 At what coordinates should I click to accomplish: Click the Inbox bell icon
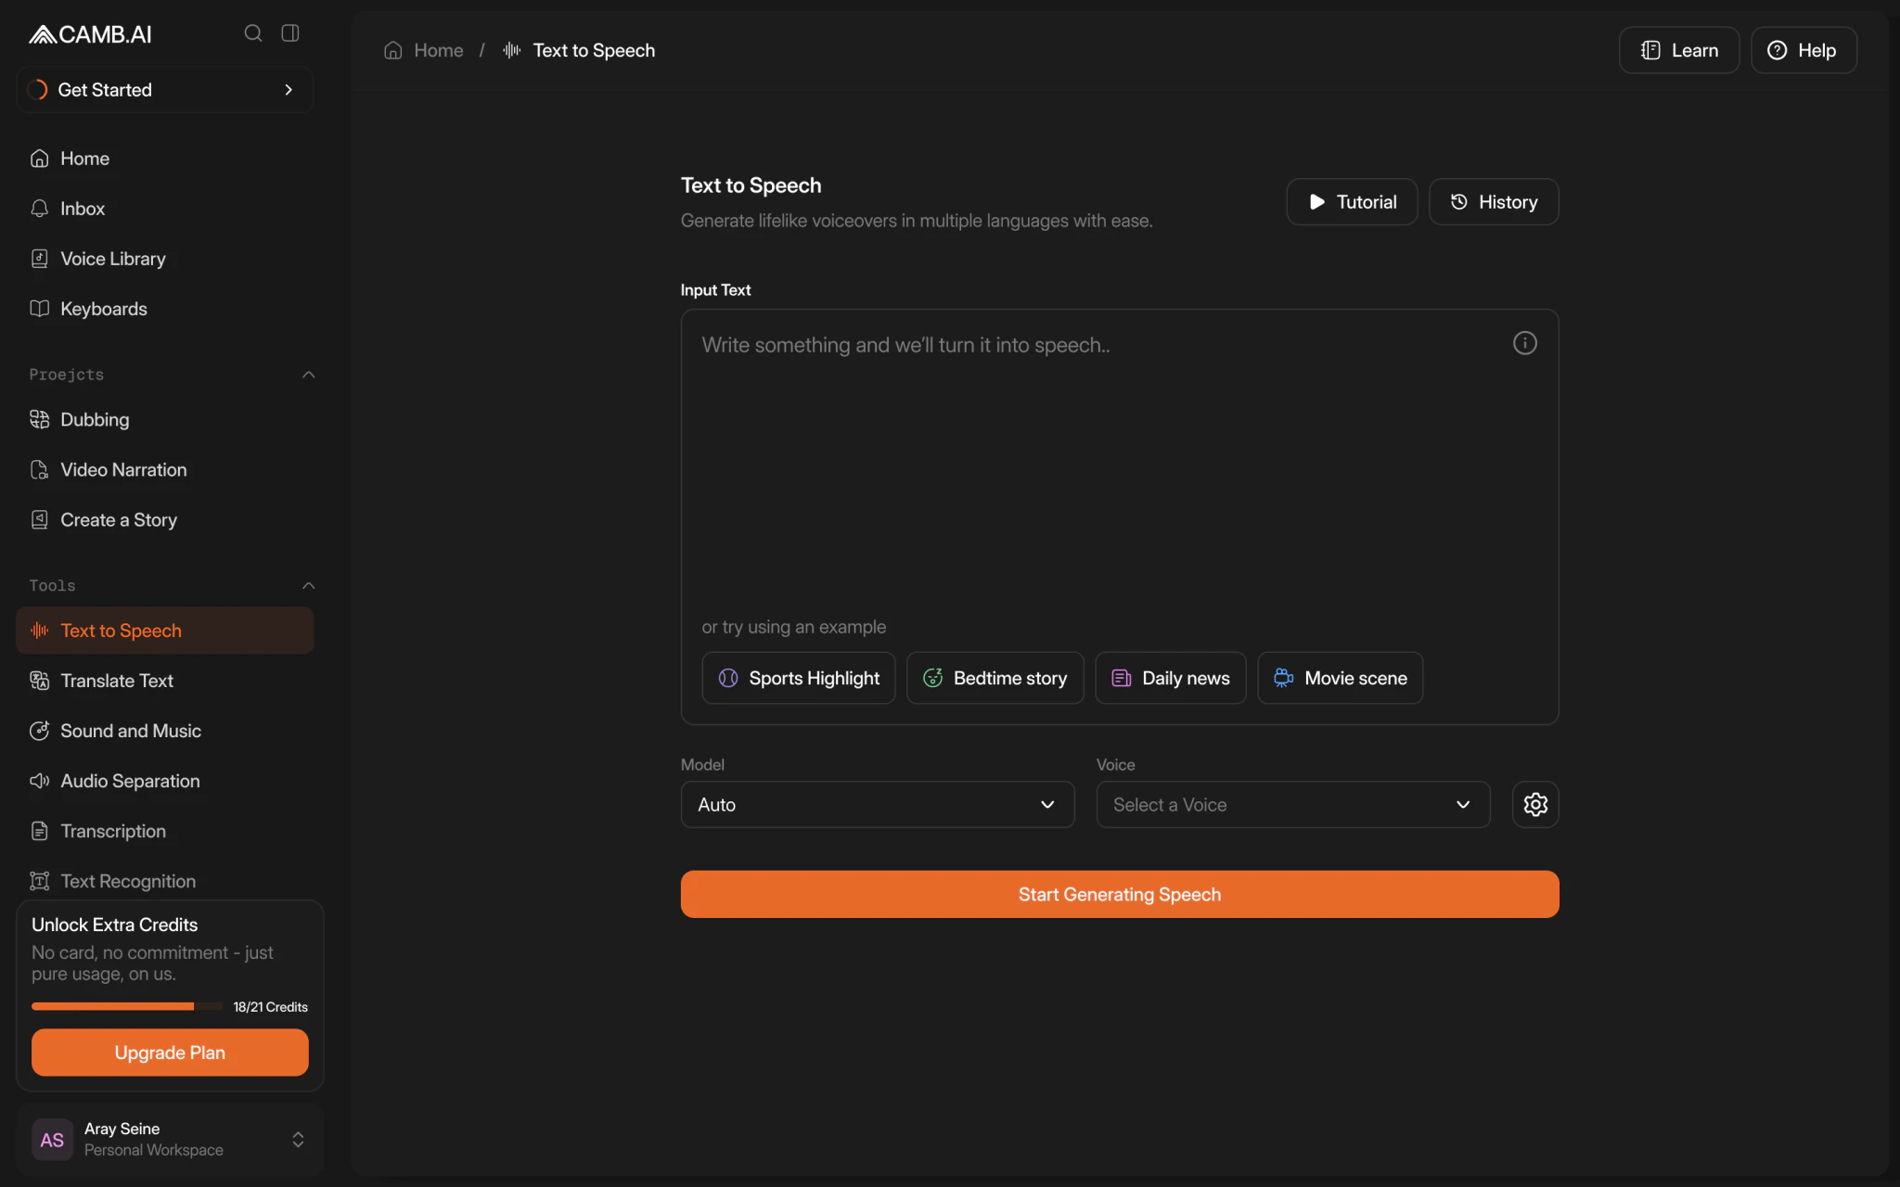pos(39,209)
